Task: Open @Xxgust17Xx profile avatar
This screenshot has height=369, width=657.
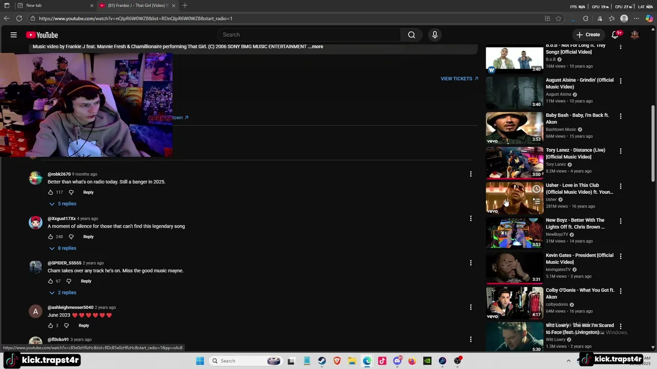Action: pyautogui.click(x=35, y=222)
